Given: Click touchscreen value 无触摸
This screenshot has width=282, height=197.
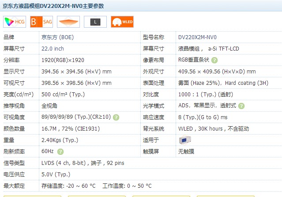Looking at the screenshot, I should point(186,152).
